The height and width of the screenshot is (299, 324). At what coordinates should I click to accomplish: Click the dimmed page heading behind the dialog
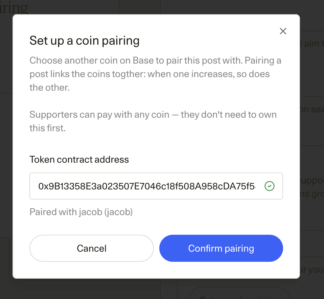[x=14, y=7]
